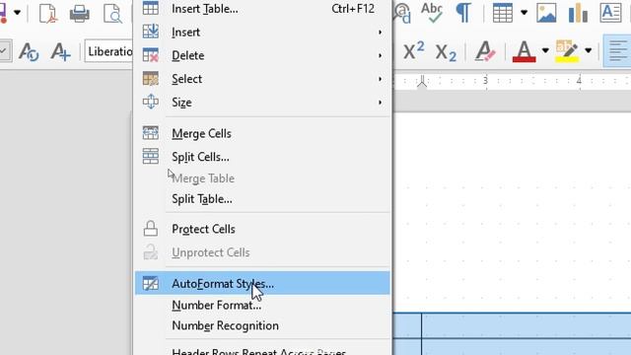Click the ruler indent marker
Viewport: 631px width, 355px height.
coord(422,81)
